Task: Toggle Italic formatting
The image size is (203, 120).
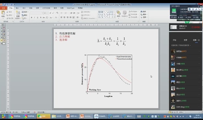Action: [x=34, y=17]
